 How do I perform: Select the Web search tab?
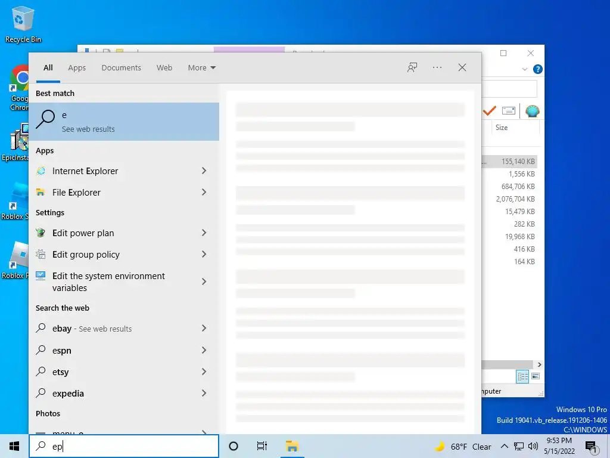164,68
